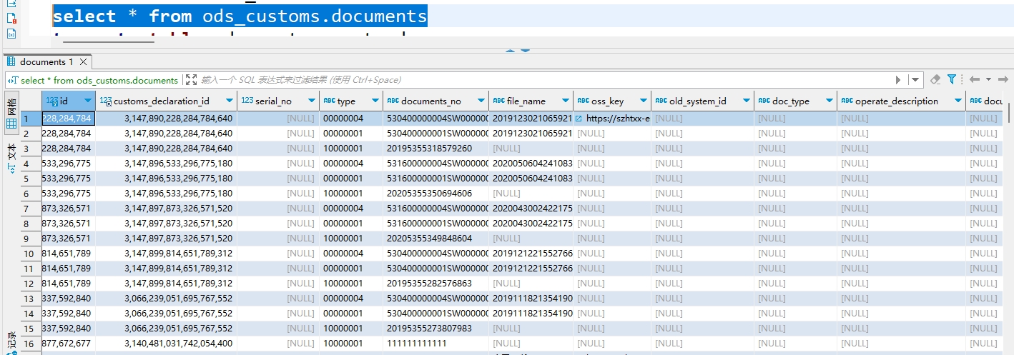Viewport: 1014px width, 355px height.
Task: Click the SQL script variables icon in left gutter
Action: pos(11,34)
